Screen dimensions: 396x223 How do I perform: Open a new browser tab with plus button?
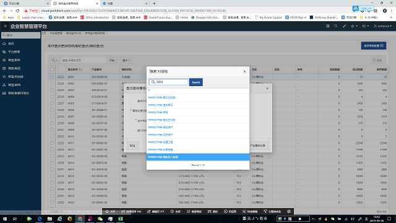[154, 4]
